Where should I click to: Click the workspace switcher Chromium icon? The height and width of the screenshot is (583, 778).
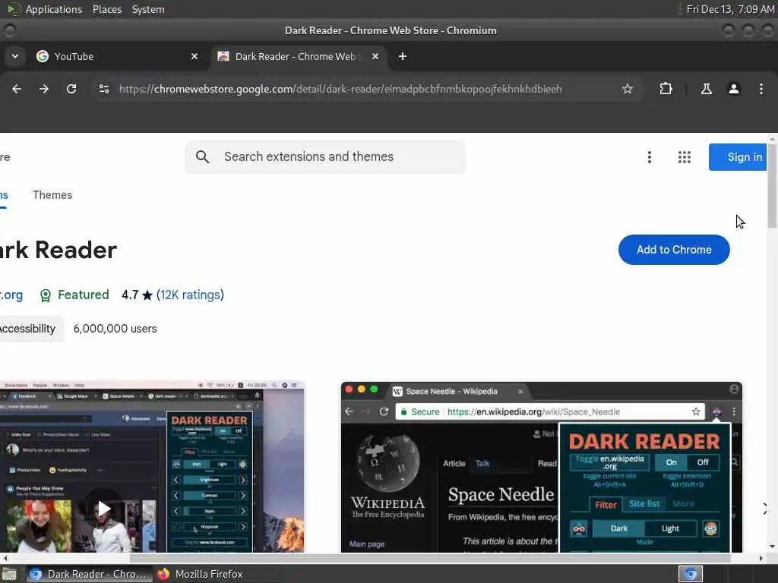click(690, 574)
